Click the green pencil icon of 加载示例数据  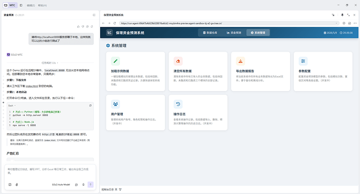pyautogui.click(x=115, y=61)
